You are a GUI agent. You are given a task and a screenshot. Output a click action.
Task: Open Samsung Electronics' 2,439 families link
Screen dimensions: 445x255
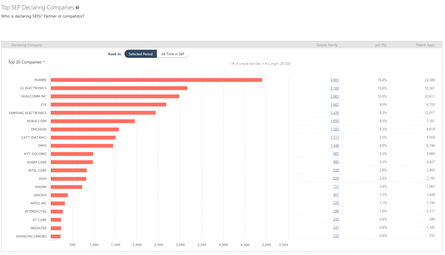pyautogui.click(x=334, y=113)
